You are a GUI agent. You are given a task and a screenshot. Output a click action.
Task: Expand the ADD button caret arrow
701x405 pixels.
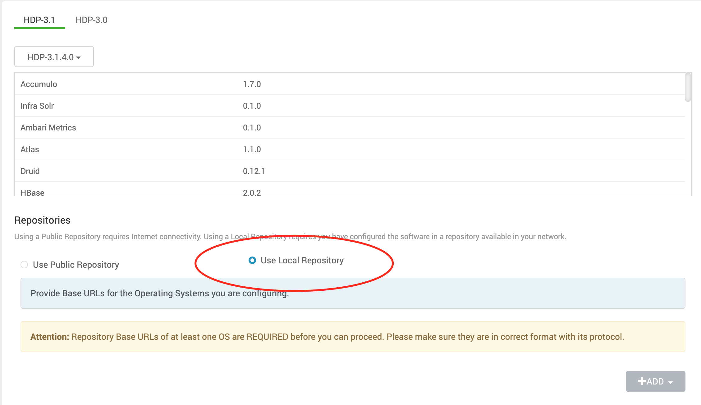pyautogui.click(x=671, y=382)
